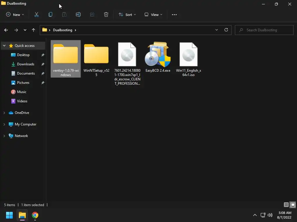This screenshot has width=297, height=222.
Task: Open the Sort options dropdown
Action: [127, 14]
